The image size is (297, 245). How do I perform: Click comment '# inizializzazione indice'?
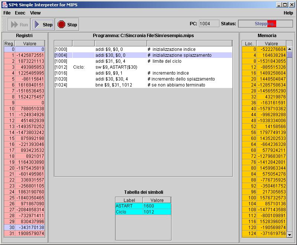tap(172, 49)
